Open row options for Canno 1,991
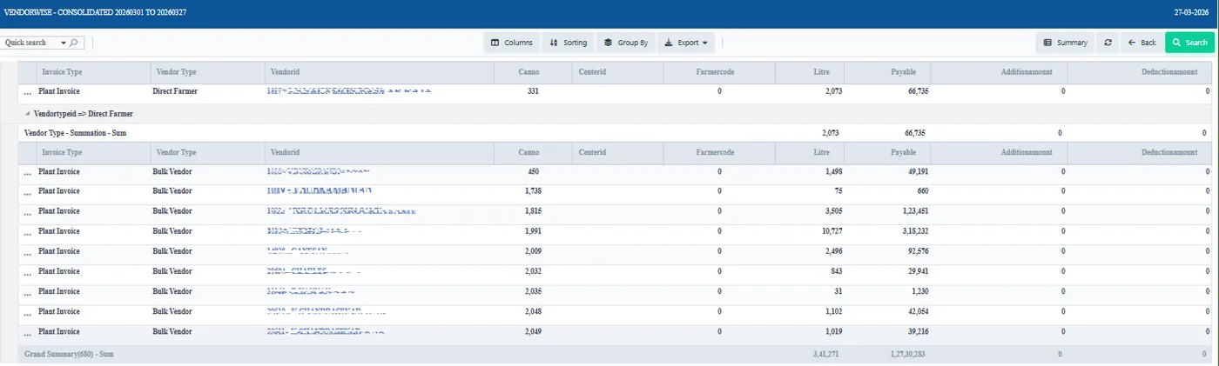 [27, 232]
